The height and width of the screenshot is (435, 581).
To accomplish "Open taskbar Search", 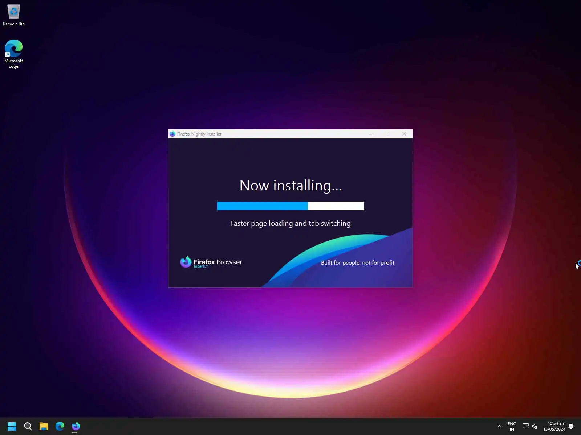I will (x=28, y=426).
